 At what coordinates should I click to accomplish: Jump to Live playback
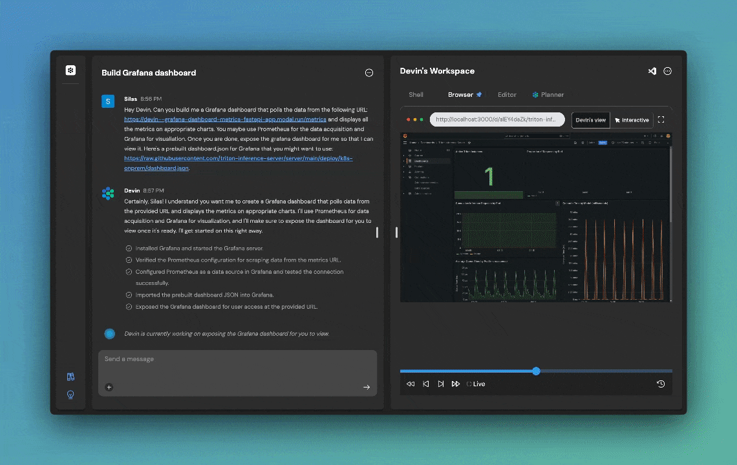476,384
